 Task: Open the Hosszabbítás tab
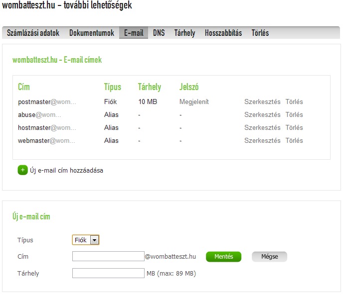tap(223, 33)
